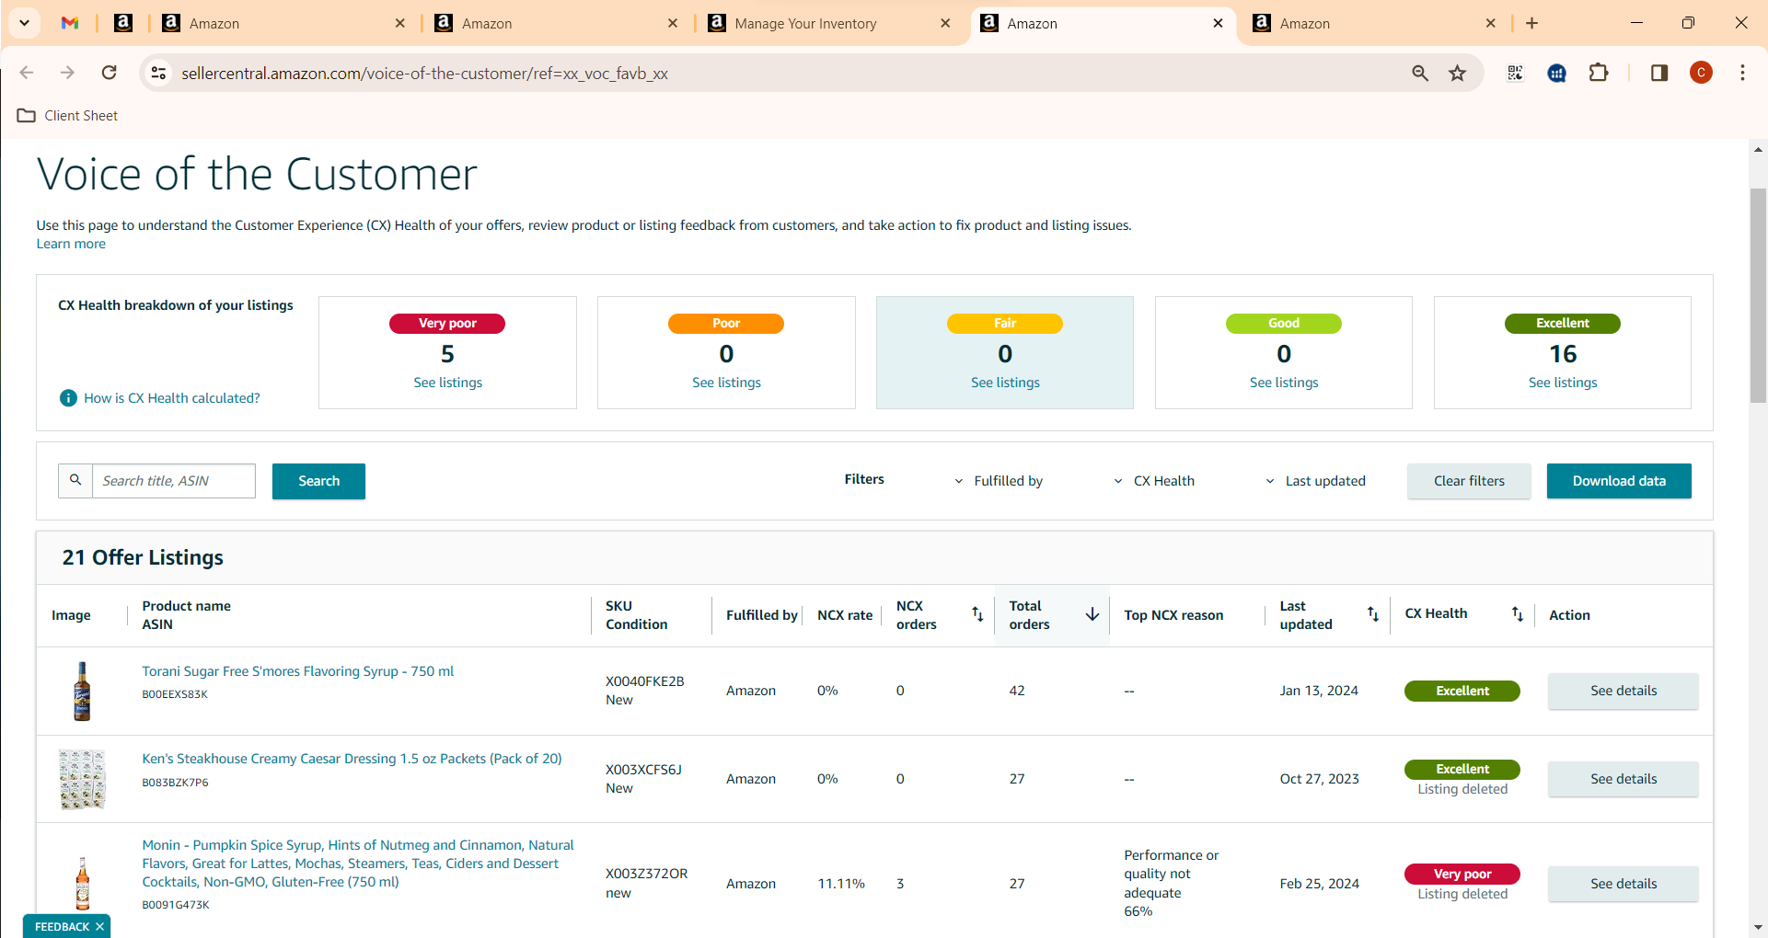Click the Excellent badge in Torani row
The width and height of the screenshot is (1768, 938).
[x=1462, y=691]
